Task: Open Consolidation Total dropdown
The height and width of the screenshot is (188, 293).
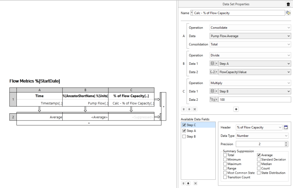Action: pos(250,44)
